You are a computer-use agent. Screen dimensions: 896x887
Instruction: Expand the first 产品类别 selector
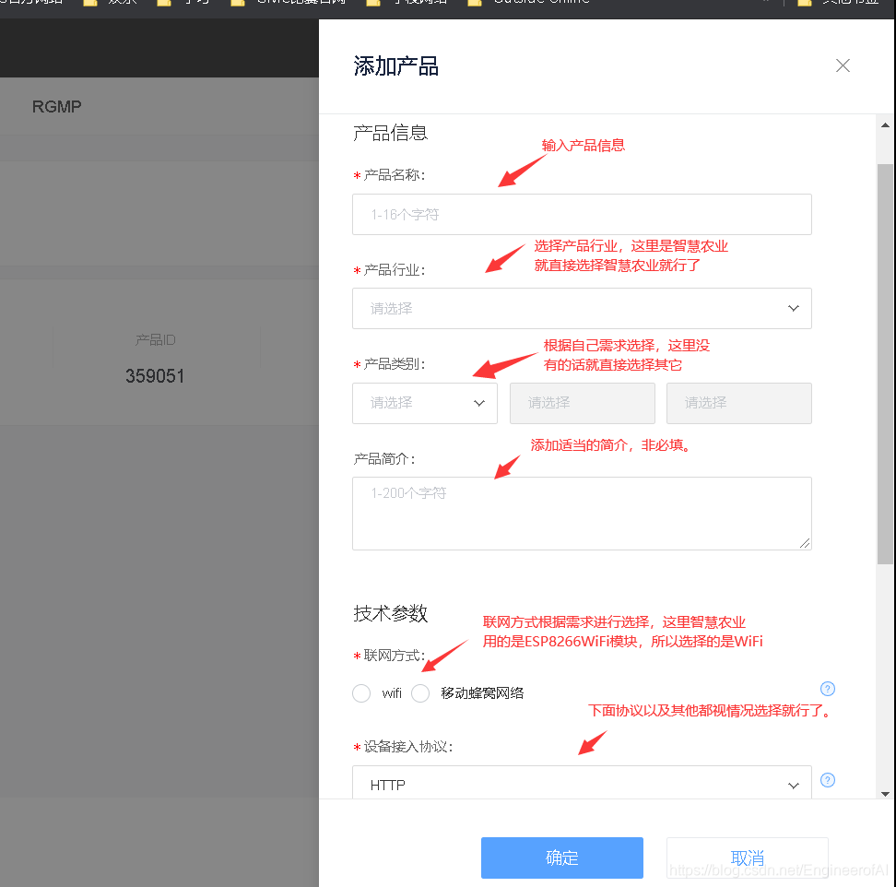click(424, 403)
